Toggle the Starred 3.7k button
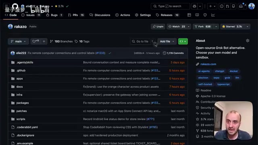The height and width of the screenshot is (145, 258). pos(232,27)
